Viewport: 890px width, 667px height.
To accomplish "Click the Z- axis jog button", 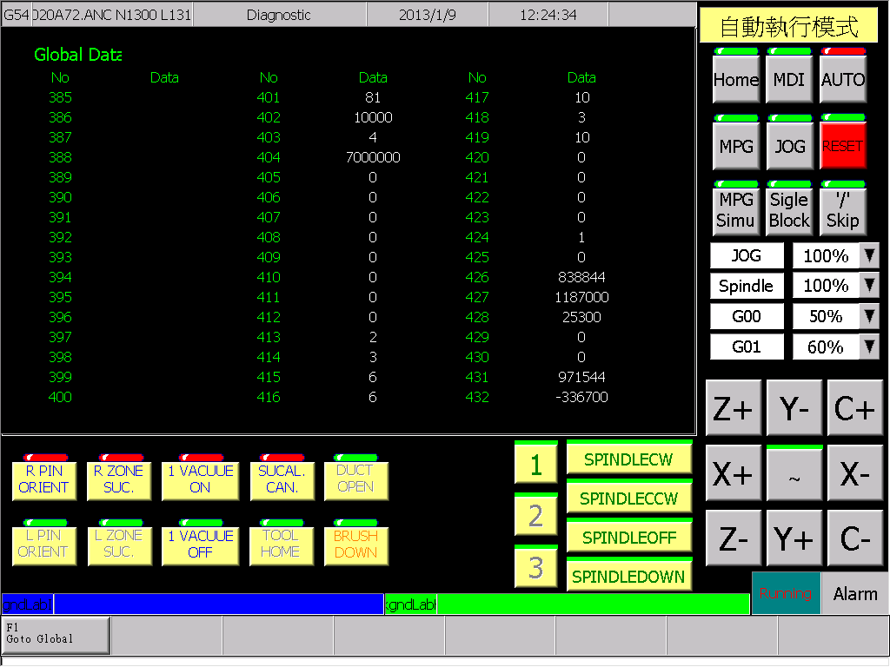I will (733, 538).
